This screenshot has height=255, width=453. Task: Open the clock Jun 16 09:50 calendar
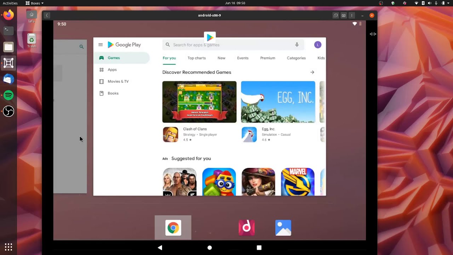coord(235,3)
